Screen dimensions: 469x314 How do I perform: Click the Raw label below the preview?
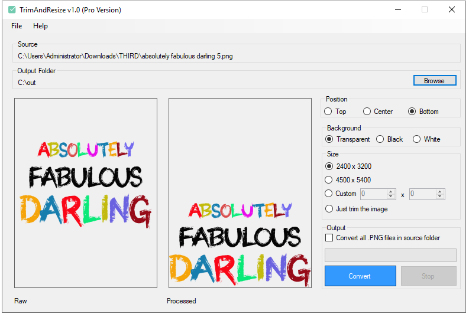pos(21,301)
